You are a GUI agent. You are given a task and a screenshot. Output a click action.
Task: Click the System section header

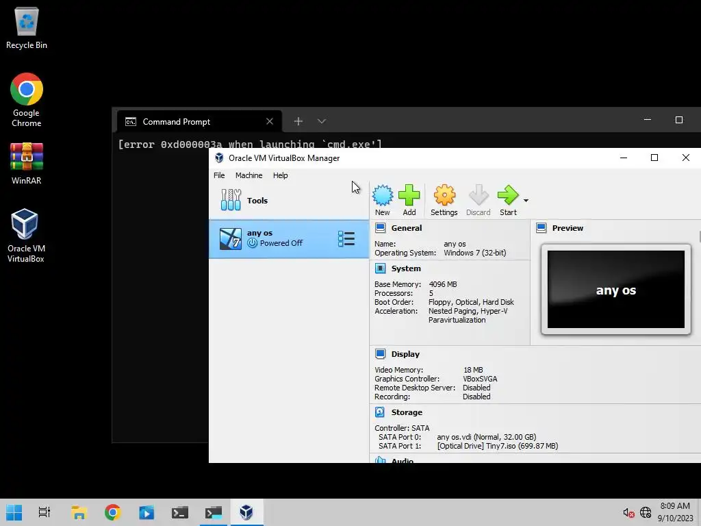406,268
